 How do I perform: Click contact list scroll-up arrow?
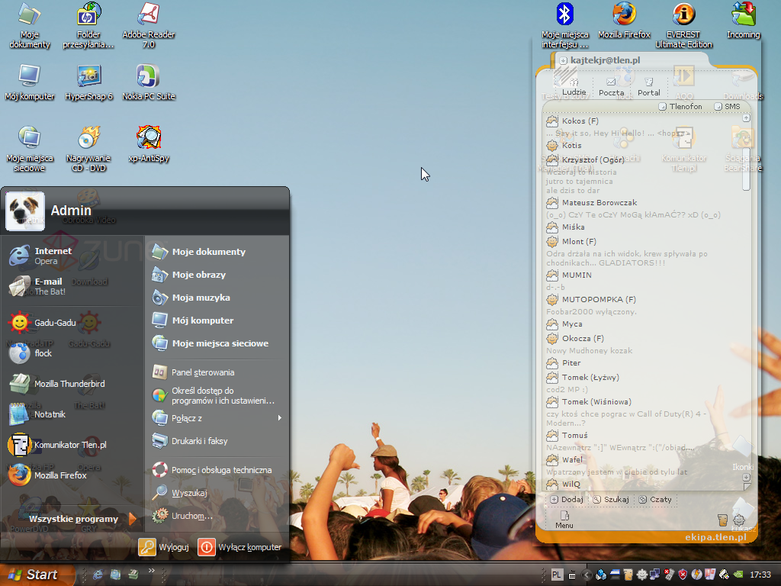click(746, 118)
